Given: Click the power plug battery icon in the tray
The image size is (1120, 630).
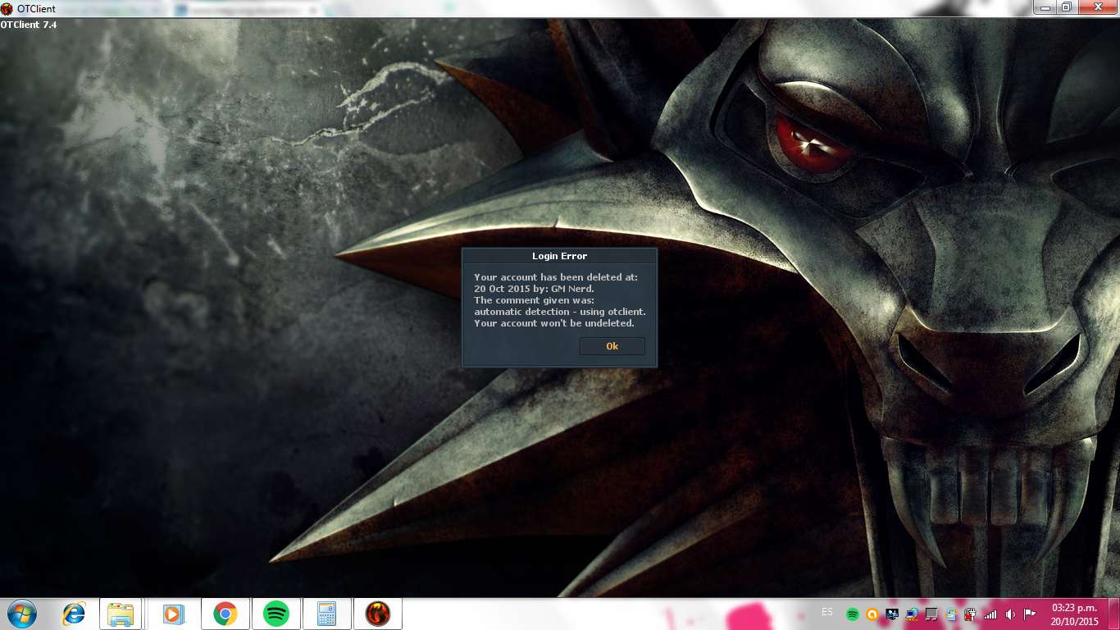Looking at the screenshot, I should click(970, 614).
